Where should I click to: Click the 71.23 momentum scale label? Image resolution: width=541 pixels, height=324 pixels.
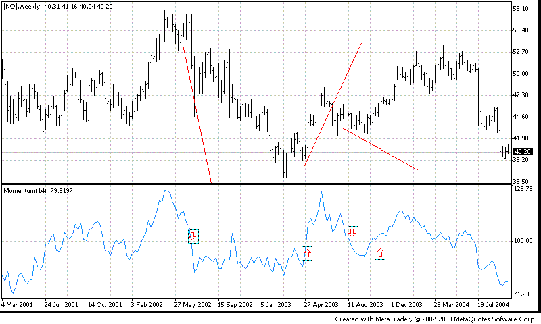[521, 294]
